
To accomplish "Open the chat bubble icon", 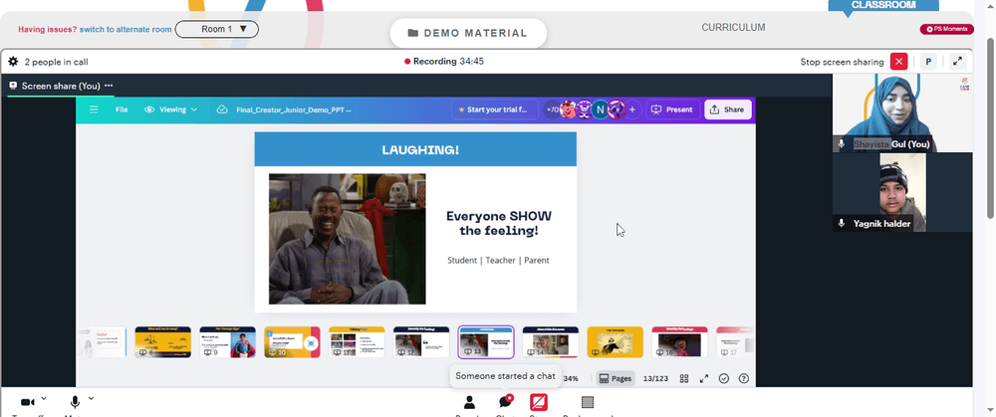I will click(x=506, y=401).
